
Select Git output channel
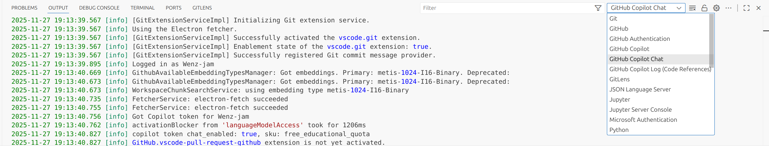tap(613, 18)
